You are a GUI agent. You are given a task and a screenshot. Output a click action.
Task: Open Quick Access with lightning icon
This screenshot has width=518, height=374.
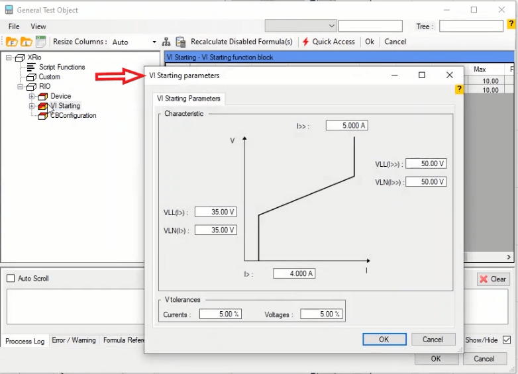click(329, 42)
